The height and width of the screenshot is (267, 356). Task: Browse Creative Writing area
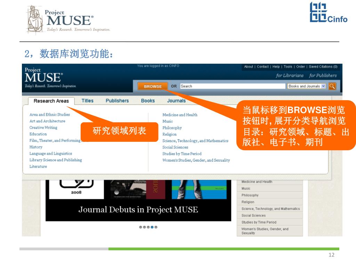[x=43, y=128]
